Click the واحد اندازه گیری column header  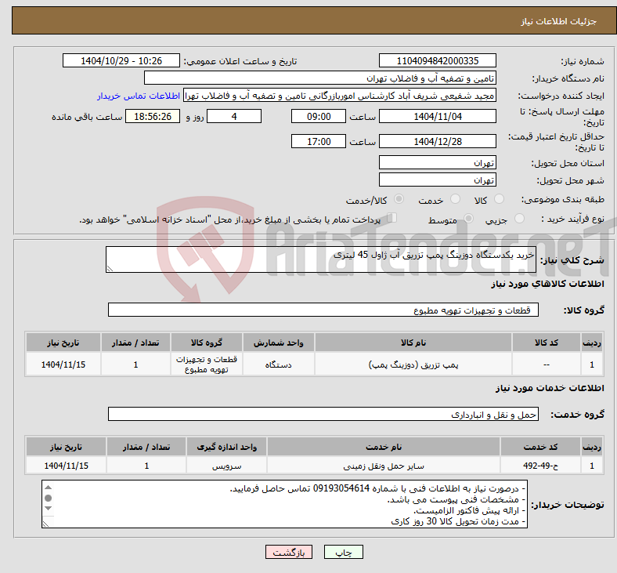tap(226, 447)
